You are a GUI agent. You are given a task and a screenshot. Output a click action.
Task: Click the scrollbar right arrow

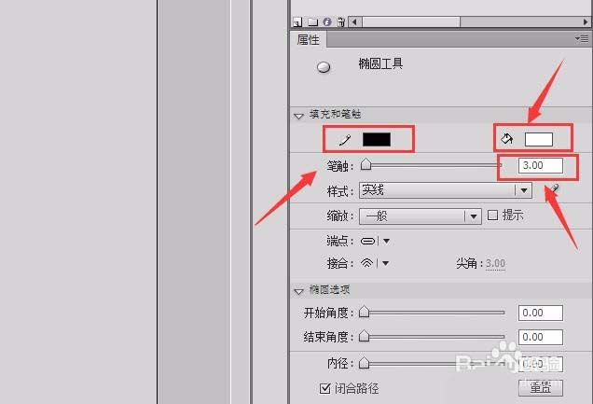(x=585, y=22)
